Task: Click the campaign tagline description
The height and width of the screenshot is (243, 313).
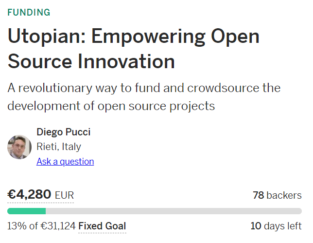Action: 144,97
